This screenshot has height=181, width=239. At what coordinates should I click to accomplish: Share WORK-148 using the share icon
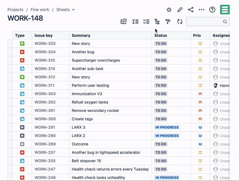[191, 10]
